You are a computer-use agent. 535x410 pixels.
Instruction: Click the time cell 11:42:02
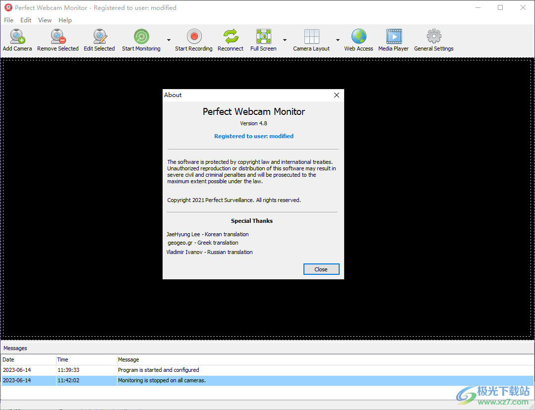pos(68,380)
